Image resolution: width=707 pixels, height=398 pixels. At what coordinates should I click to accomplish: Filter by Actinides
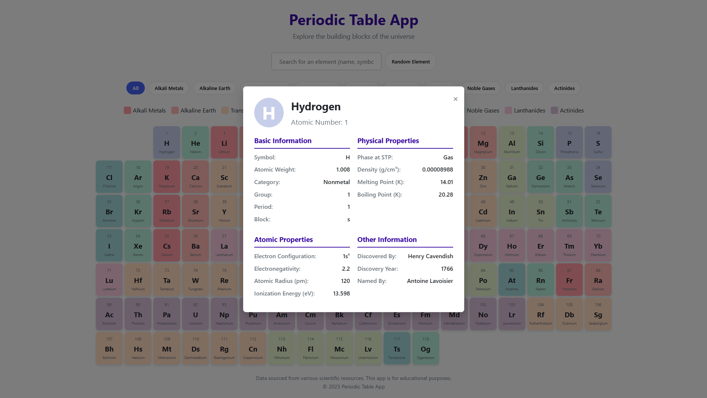564,88
